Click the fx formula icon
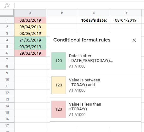The width and height of the screenshot is (144, 132). [x=7, y=5]
